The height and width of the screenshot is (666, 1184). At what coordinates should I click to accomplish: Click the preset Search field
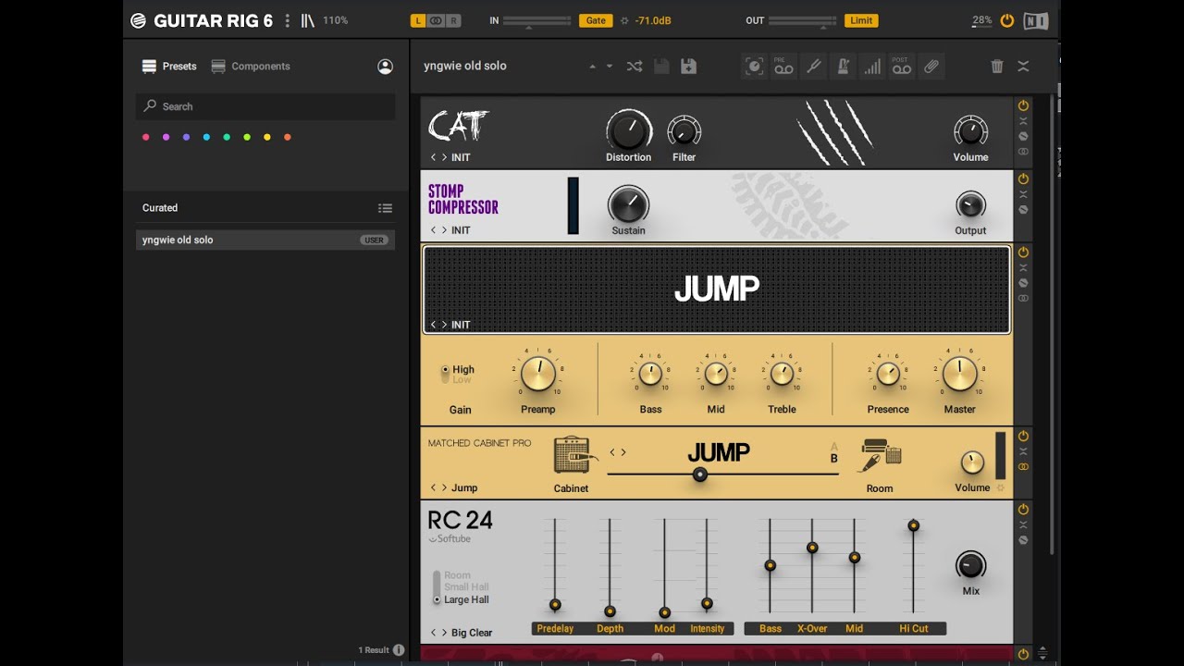click(x=265, y=106)
